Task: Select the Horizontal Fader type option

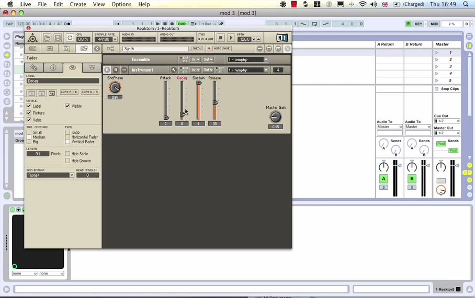Action: (67, 137)
